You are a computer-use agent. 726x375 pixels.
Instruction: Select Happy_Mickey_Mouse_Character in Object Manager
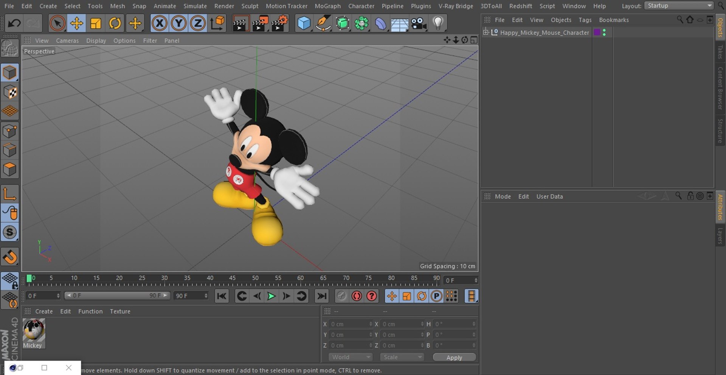tap(544, 33)
